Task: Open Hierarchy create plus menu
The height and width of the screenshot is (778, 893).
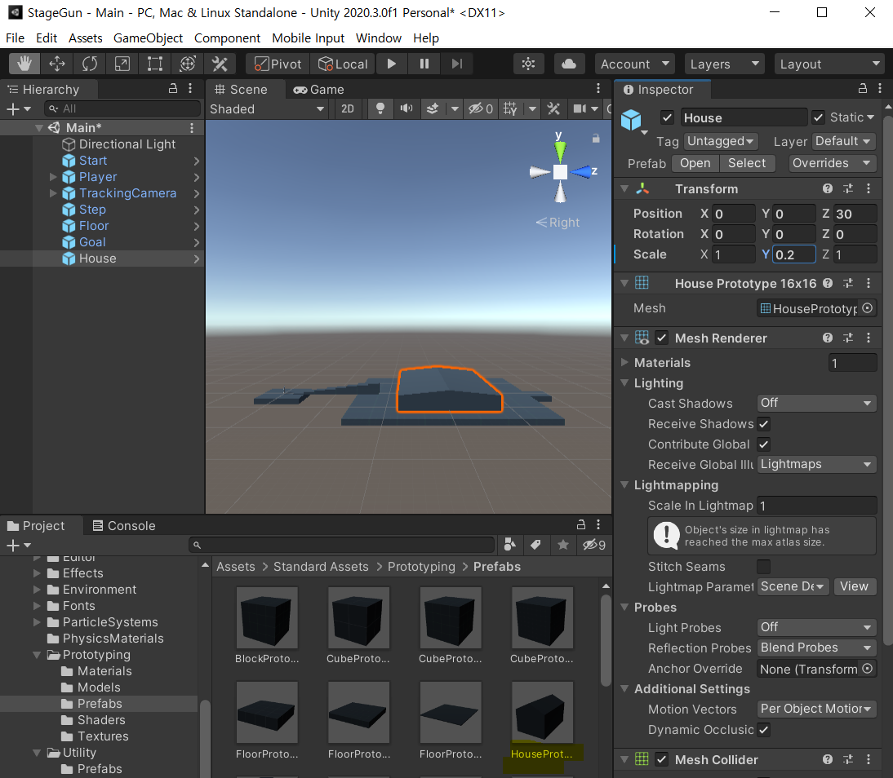Action: coord(18,108)
